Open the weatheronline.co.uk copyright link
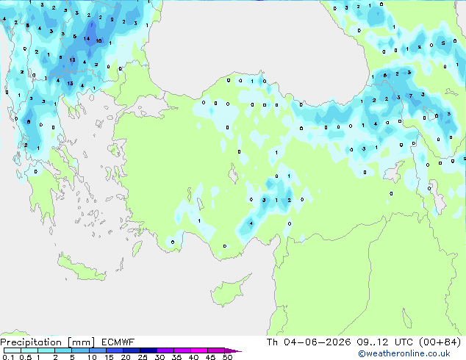 coord(404,353)
